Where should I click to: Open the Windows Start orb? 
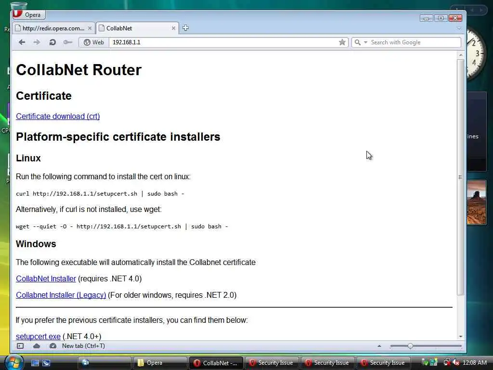click(x=13, y=362)
